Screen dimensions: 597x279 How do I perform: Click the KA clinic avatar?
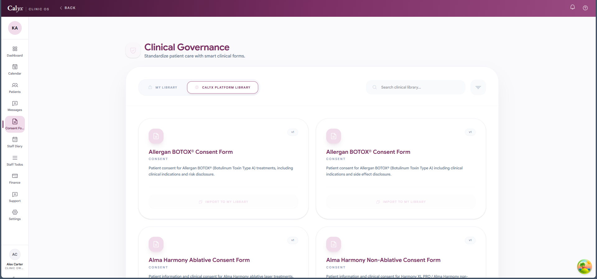pos(15,28)
